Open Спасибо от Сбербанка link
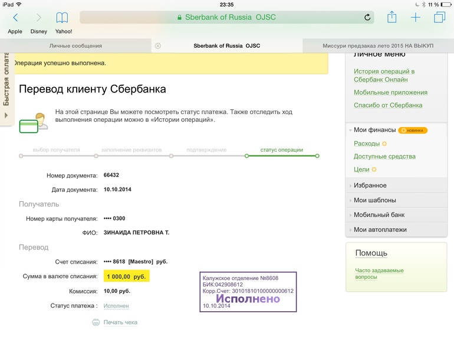The height and width of the screenshot is (340, 454). (x=388, y=105)
